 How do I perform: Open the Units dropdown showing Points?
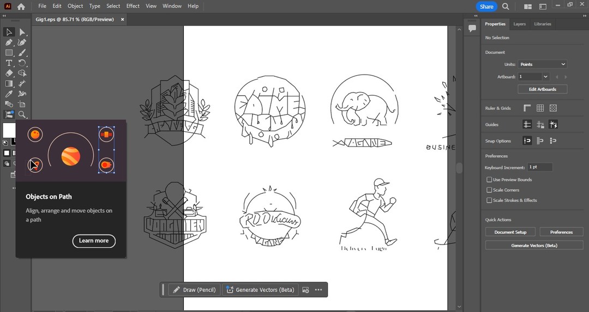[x=543, y=64]
